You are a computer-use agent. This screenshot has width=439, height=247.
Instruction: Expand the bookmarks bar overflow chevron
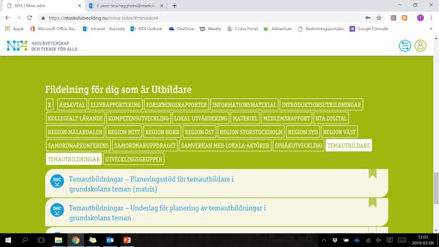coord(431,28)
